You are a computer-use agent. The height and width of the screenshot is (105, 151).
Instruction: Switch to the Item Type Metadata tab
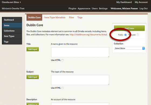[x=55, y=17]
